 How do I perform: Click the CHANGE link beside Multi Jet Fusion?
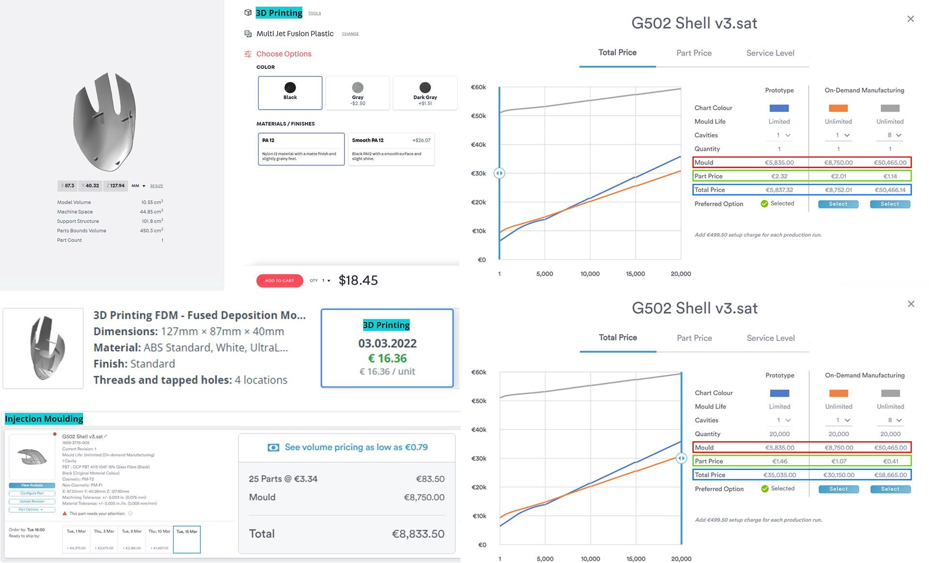click(350, 34)
